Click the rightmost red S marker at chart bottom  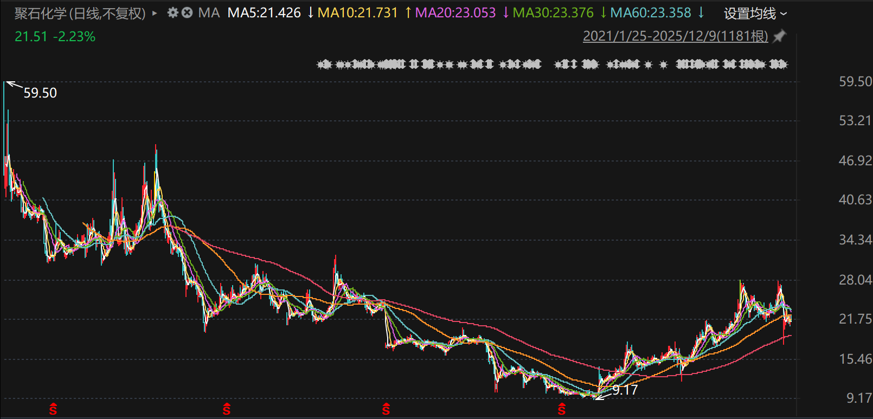[x=562, y=409]
